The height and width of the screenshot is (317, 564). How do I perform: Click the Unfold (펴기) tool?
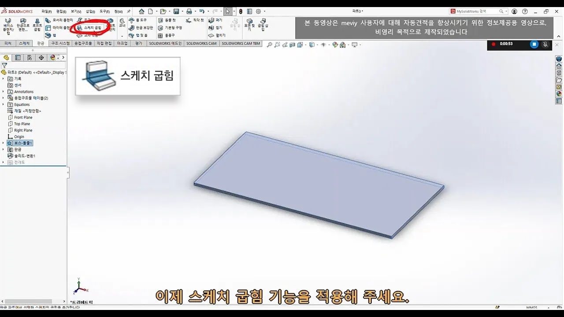coord(216,20)
